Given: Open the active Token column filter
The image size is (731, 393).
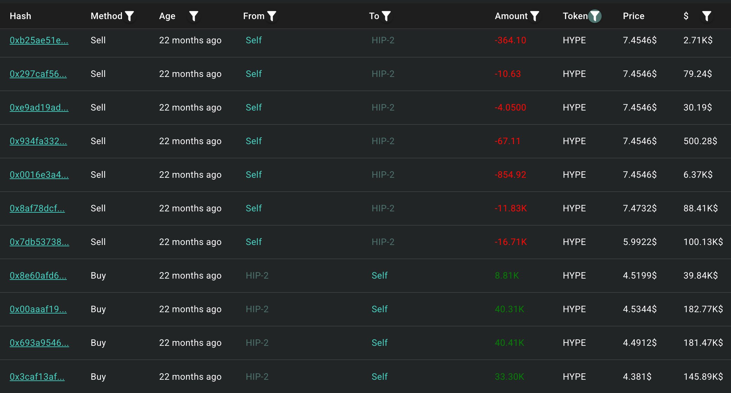Looking at the screenshot, I should point(595,16).
